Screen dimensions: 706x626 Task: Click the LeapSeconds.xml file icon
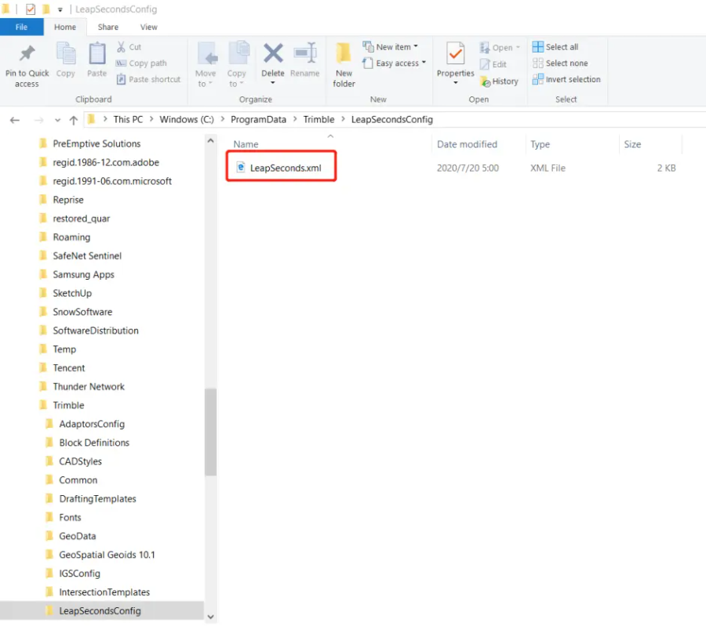coord(241,168)
